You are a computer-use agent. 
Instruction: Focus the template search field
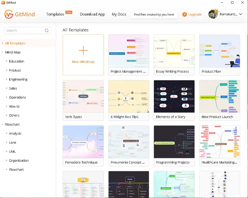point(25,30)
